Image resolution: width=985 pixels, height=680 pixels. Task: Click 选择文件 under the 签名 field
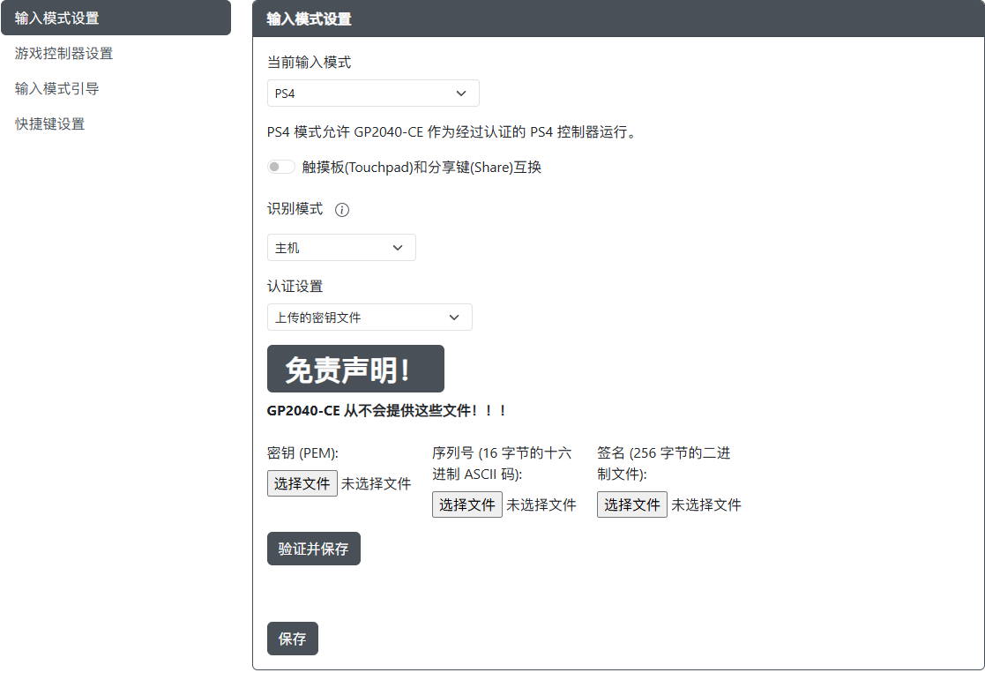coord(631,504)
